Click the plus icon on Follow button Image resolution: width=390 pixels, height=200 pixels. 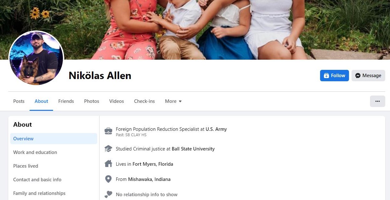click(326, 76)
